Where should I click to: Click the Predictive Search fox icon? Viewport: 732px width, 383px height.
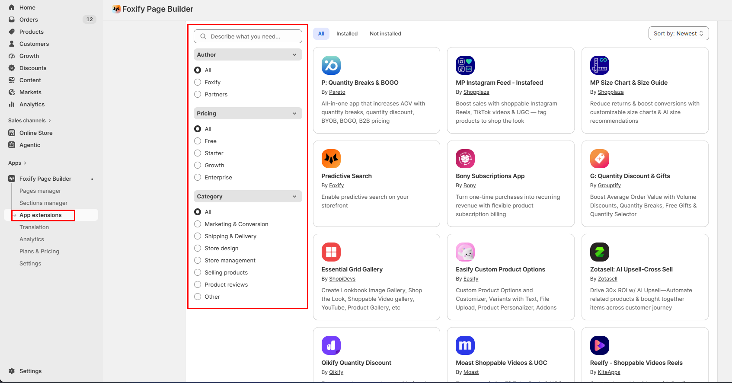[331, 159]
